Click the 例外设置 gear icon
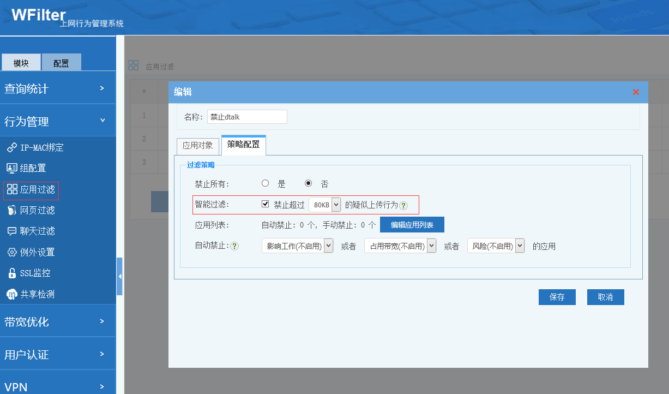669x394 pixels. pyautogui.click(x=11, y=252)
